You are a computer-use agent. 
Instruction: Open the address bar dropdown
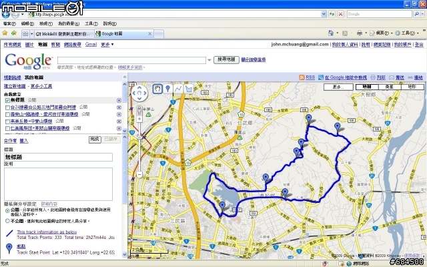pyautogui.click(x=324, y=14)
